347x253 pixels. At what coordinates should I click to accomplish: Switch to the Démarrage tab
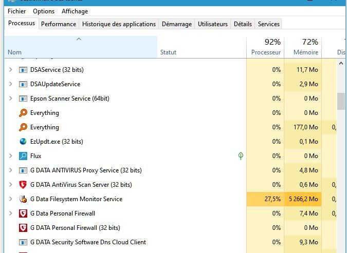176,24
